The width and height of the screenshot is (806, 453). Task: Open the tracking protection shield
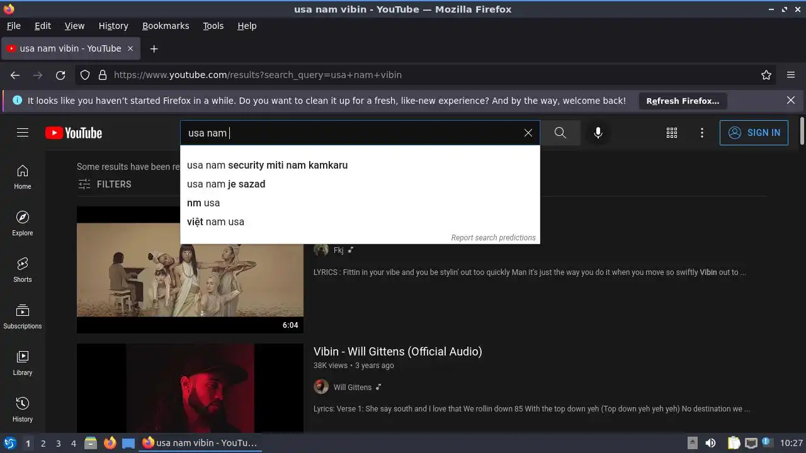coord(85,75)
